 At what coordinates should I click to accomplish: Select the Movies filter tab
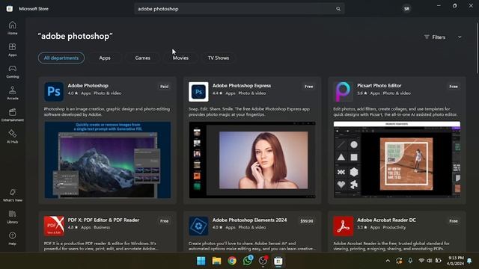180,58
